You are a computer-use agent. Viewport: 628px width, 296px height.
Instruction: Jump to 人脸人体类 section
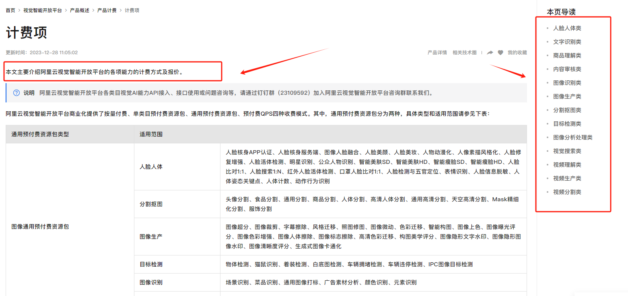[x=567, y=28]
